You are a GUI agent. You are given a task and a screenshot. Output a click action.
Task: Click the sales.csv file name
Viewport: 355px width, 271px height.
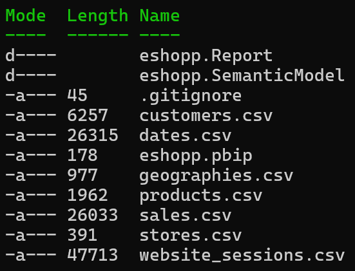(186, 215)
